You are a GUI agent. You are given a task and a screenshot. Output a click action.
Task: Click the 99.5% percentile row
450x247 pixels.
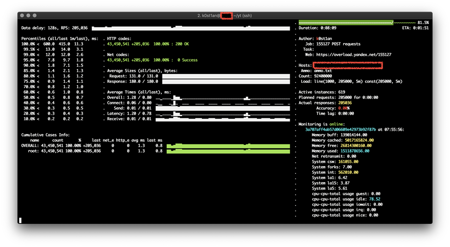[x=54, y=49]
